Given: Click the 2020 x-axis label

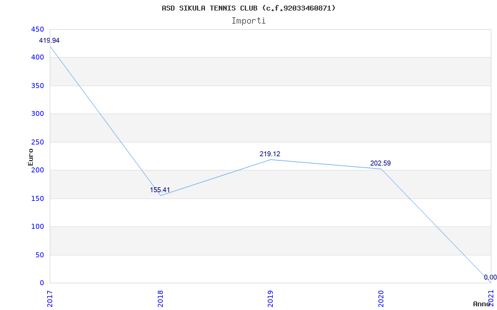Looking at the screenshot, I should (381, 299).
